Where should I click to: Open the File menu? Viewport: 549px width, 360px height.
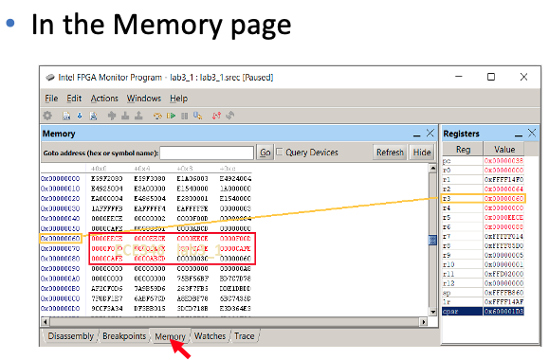click(x=51, y=99)
